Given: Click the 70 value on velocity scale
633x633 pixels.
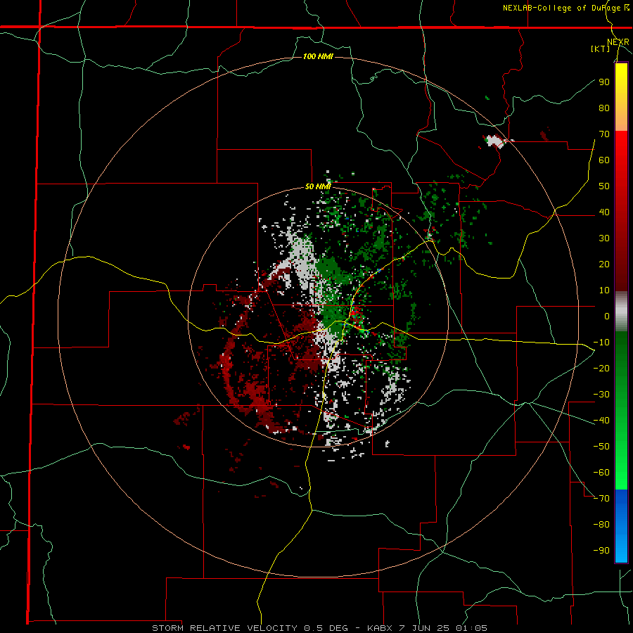Looking at the screenshot, I should coord(604,134).
